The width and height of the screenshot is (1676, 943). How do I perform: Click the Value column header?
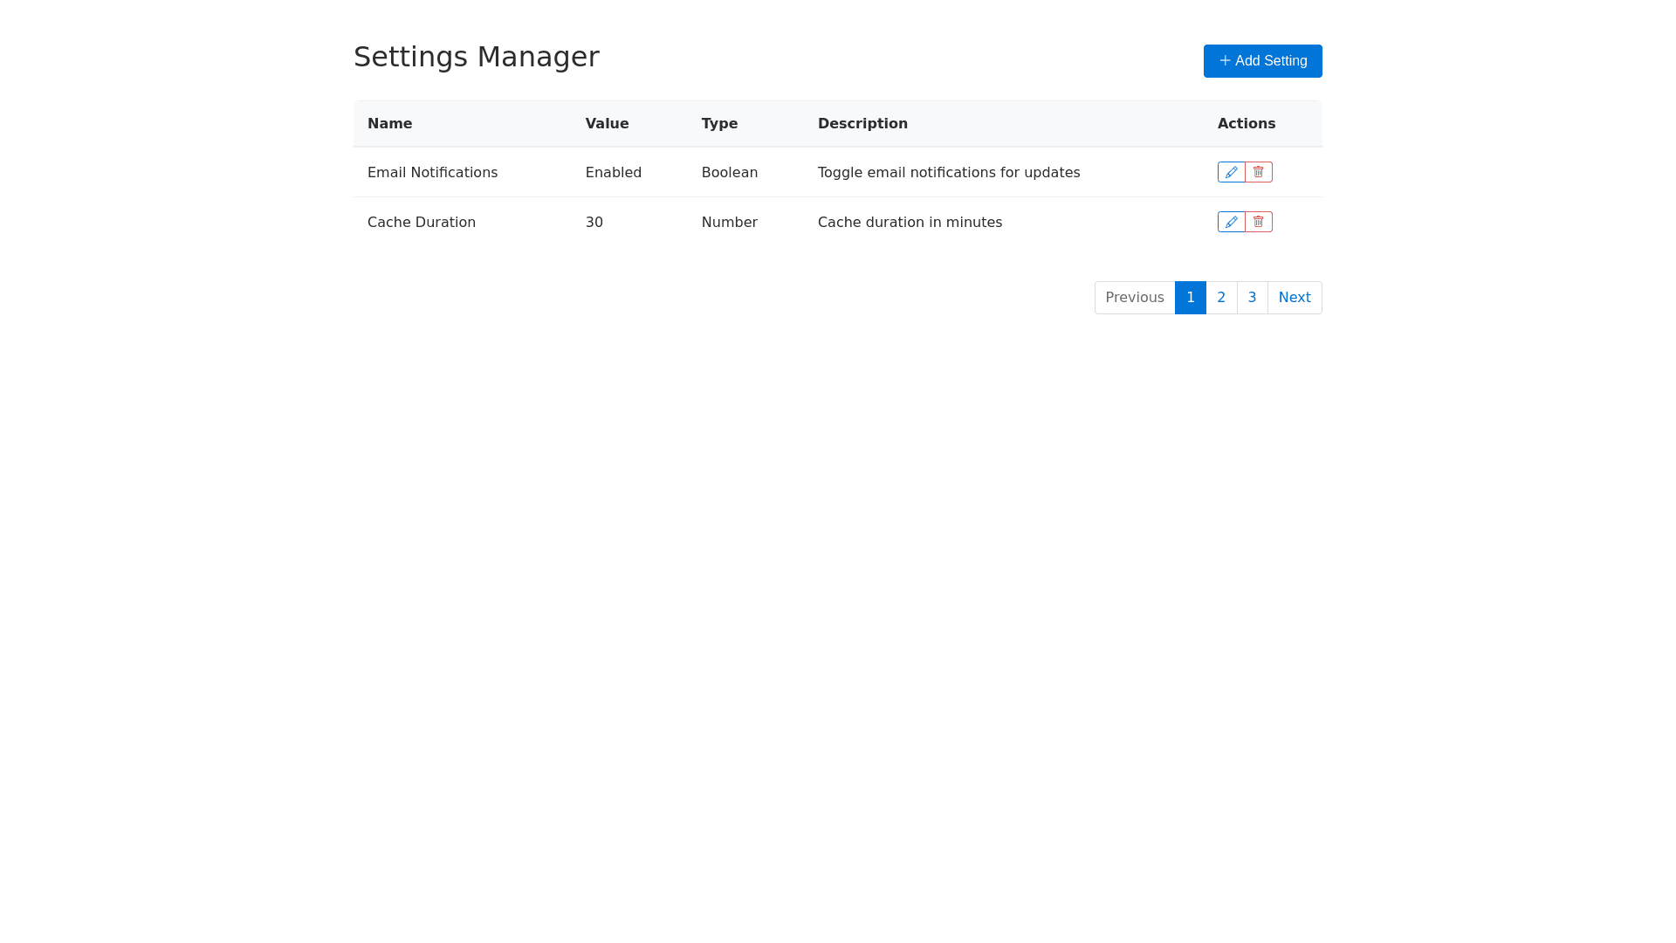607,124
